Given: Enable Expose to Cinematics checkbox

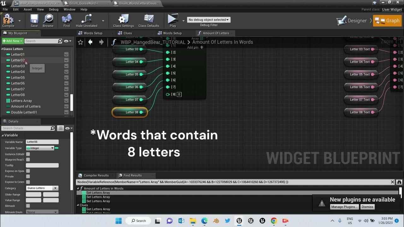Looking at the screenshot, I should [x=28, y=182].
